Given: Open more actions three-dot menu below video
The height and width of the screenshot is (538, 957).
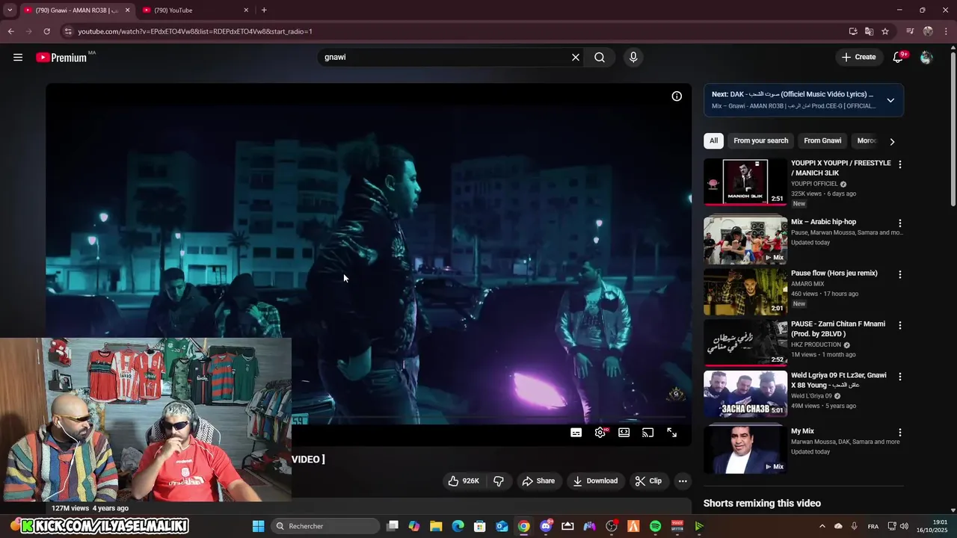Looking at the screenshot, I should point(683,481).
